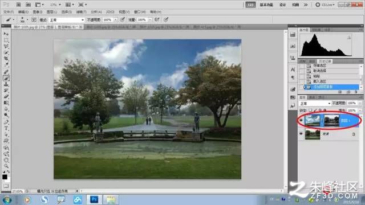Click the 基本功能 workspace button
This screenshot has width=365, height=205.
tap(266, 5)
